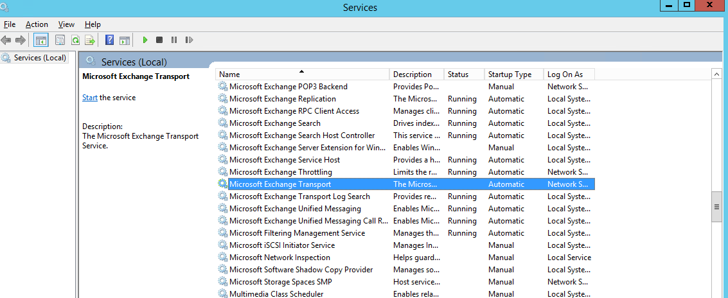Select Microsoft Exchange Replication service
This screenshot has width=728, height=298.
(282, 98)
